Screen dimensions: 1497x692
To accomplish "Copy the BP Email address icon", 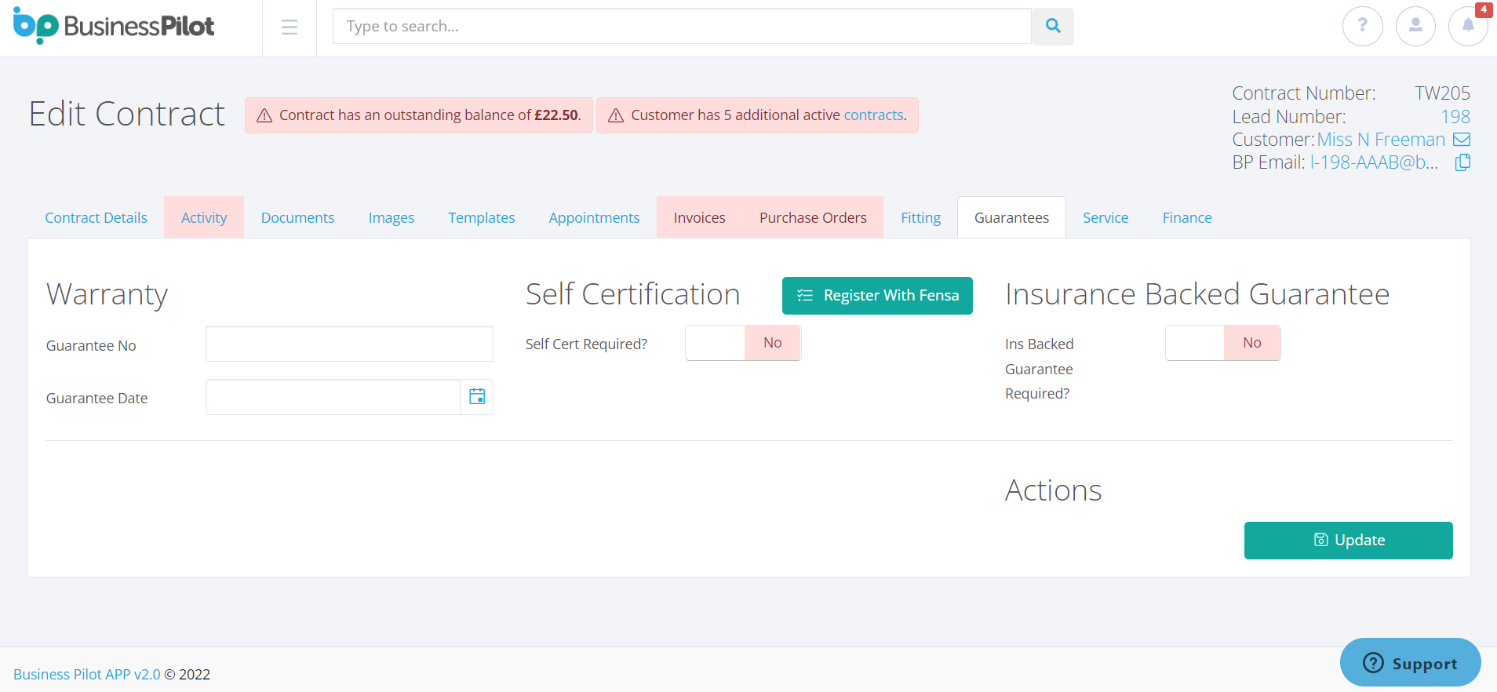I will click(1462, 162).
